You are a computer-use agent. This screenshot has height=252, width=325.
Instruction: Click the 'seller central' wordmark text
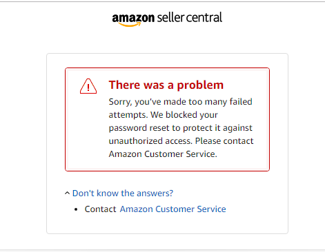point(190,18)
